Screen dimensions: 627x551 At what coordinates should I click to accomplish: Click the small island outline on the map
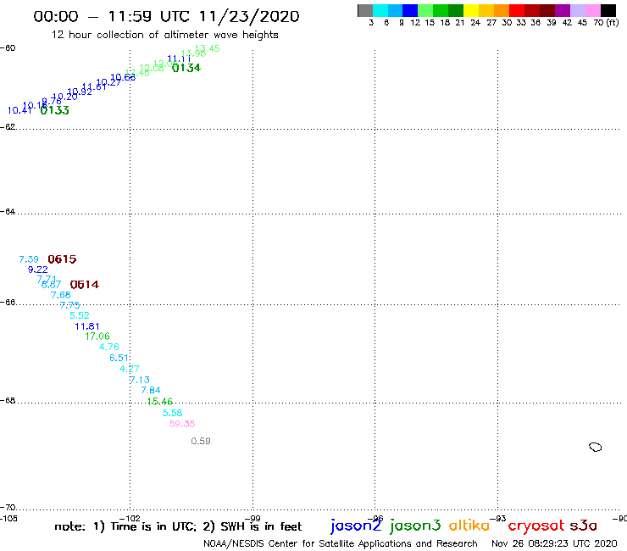[596, 447]
